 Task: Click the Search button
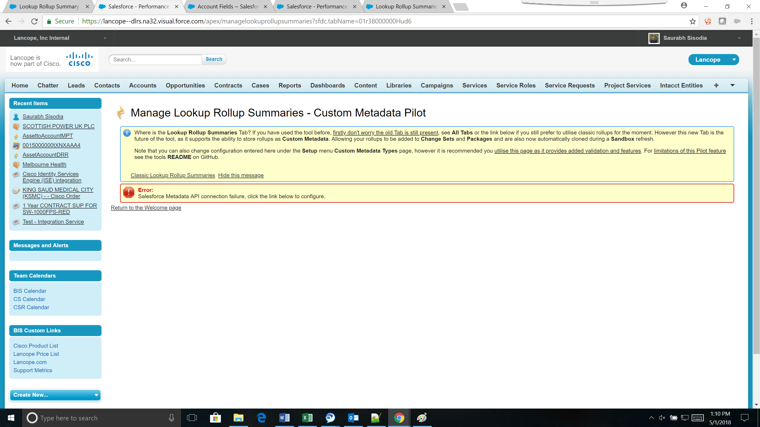[x=213, y=59]
